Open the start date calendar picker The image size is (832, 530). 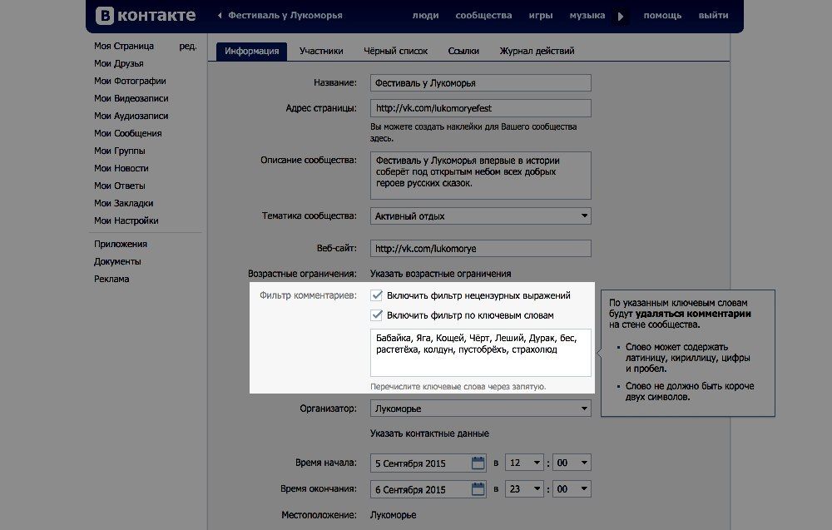(x=478, y=463)
